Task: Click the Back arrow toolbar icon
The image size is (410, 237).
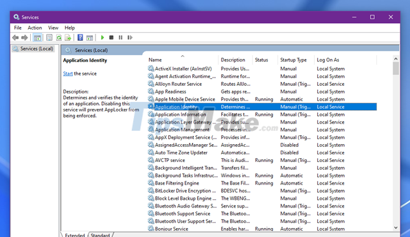Action: (15, 38)
